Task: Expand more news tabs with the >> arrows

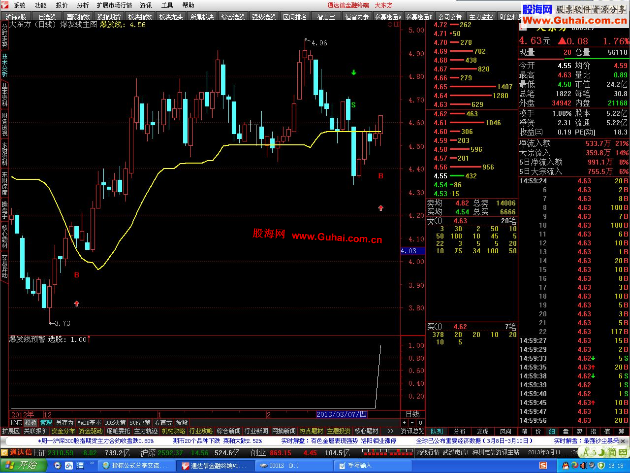Action: [390, 431]
